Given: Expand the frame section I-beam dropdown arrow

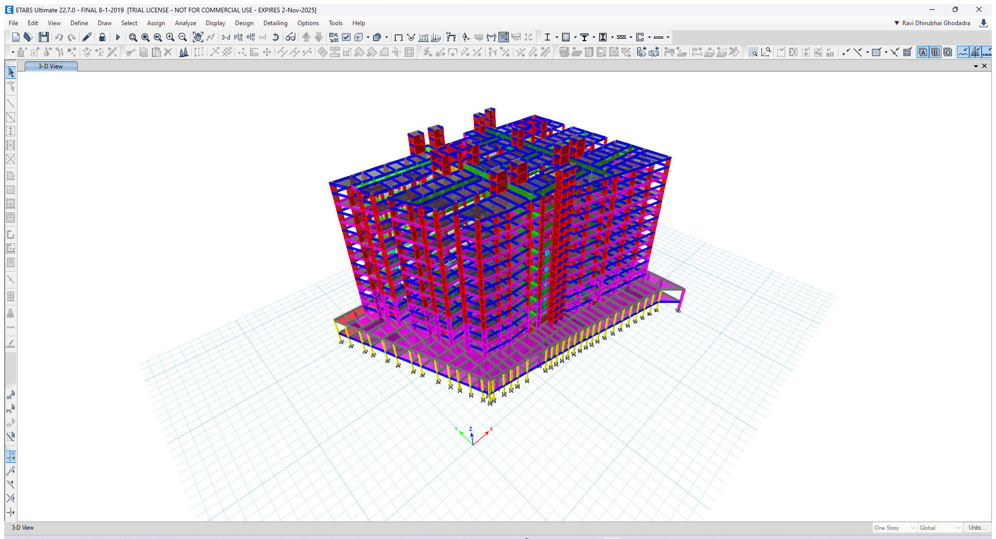Looking at the screenshot, I should coord(557,37).
